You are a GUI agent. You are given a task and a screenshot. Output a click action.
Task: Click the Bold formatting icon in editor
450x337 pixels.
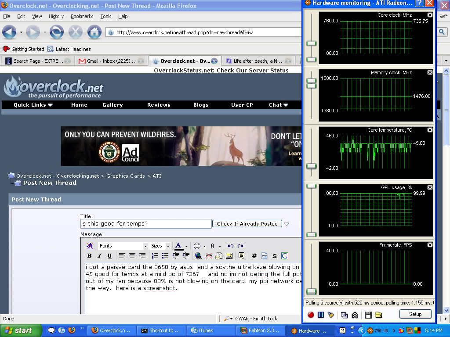[x=89, y=256]
